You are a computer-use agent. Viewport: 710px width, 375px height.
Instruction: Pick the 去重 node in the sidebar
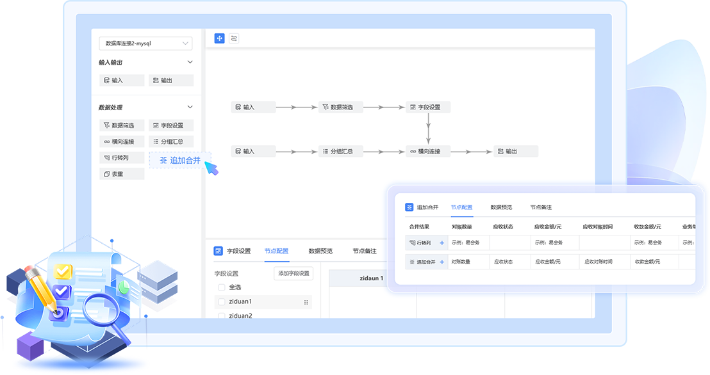tap(122, 174)
